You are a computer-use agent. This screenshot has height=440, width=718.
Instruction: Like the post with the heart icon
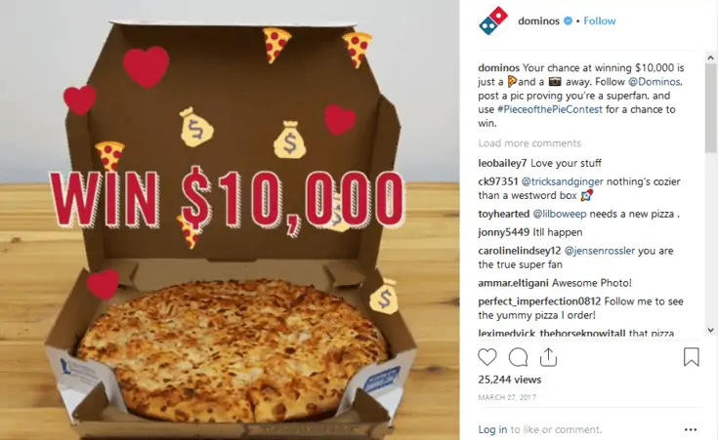pyautogui.click(x=487, y=357)
